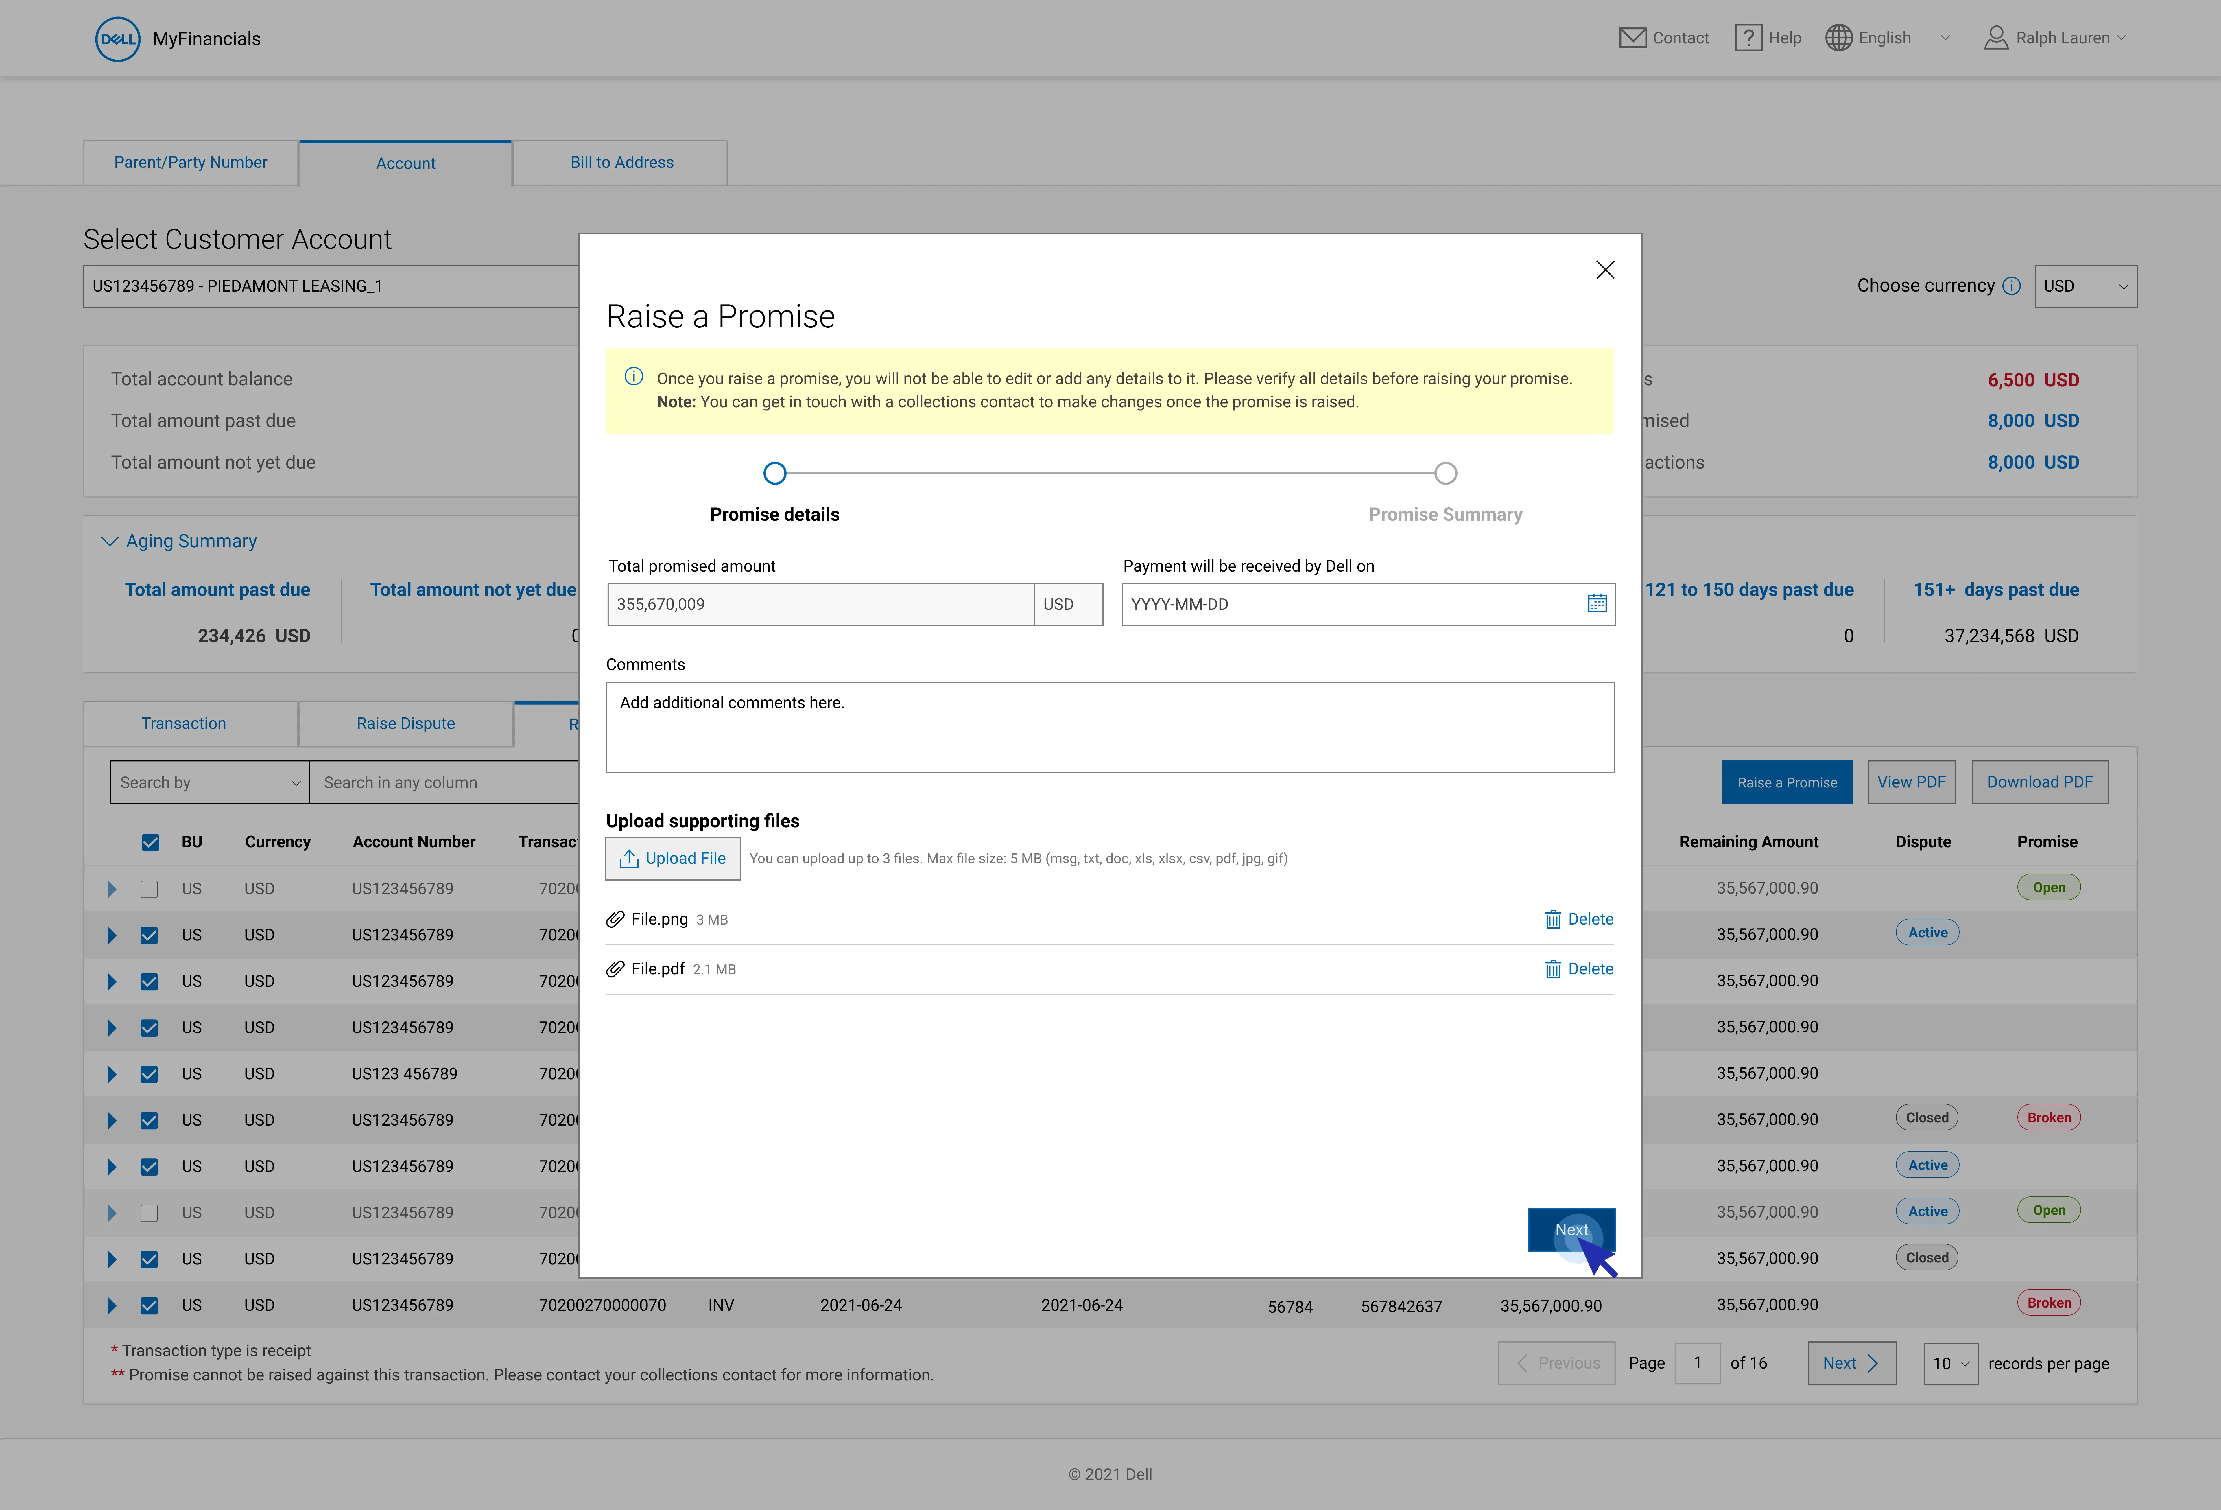The image size is (2221, 1510).
Task: Click the paperclip icon beside File.pdf
Action: (x=615, y=969)
